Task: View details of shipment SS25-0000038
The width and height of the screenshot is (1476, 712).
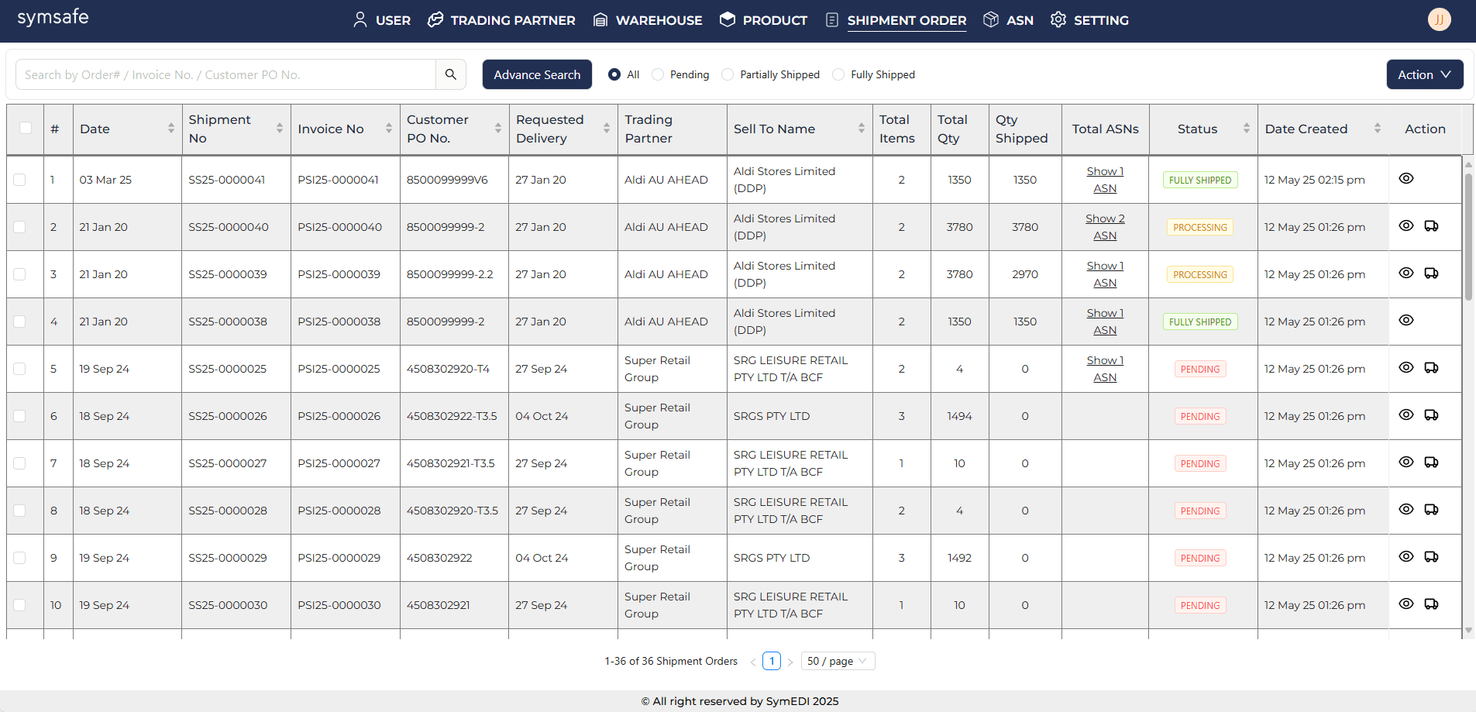Action: [x=1405, y=321]
